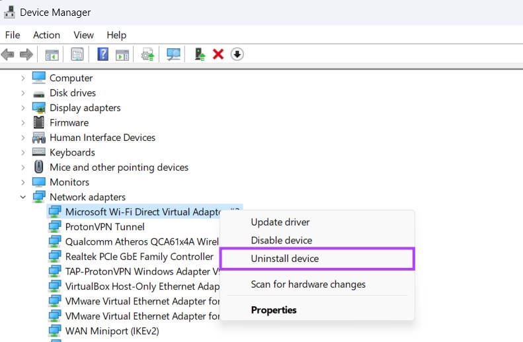Open the Help menu
The height and width of the screenshot is (342, 523).
pos(116,35)
